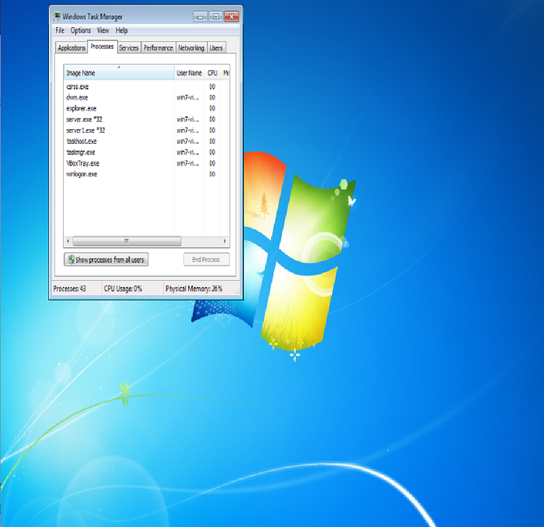
Task: Click the CPU value of csrss.exe
Action: (x=212, y=87)
